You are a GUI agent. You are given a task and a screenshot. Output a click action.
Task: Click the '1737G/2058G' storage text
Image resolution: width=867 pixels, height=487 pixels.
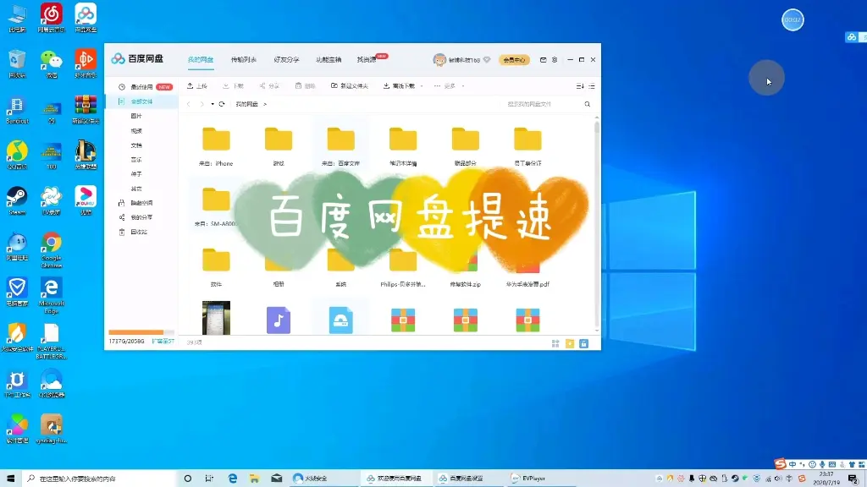pyautogui.click(x=127, y=342)
